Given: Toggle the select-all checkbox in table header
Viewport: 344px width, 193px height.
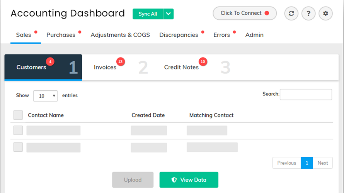Looking at the screenshot, I should click(x=18, y=115).
